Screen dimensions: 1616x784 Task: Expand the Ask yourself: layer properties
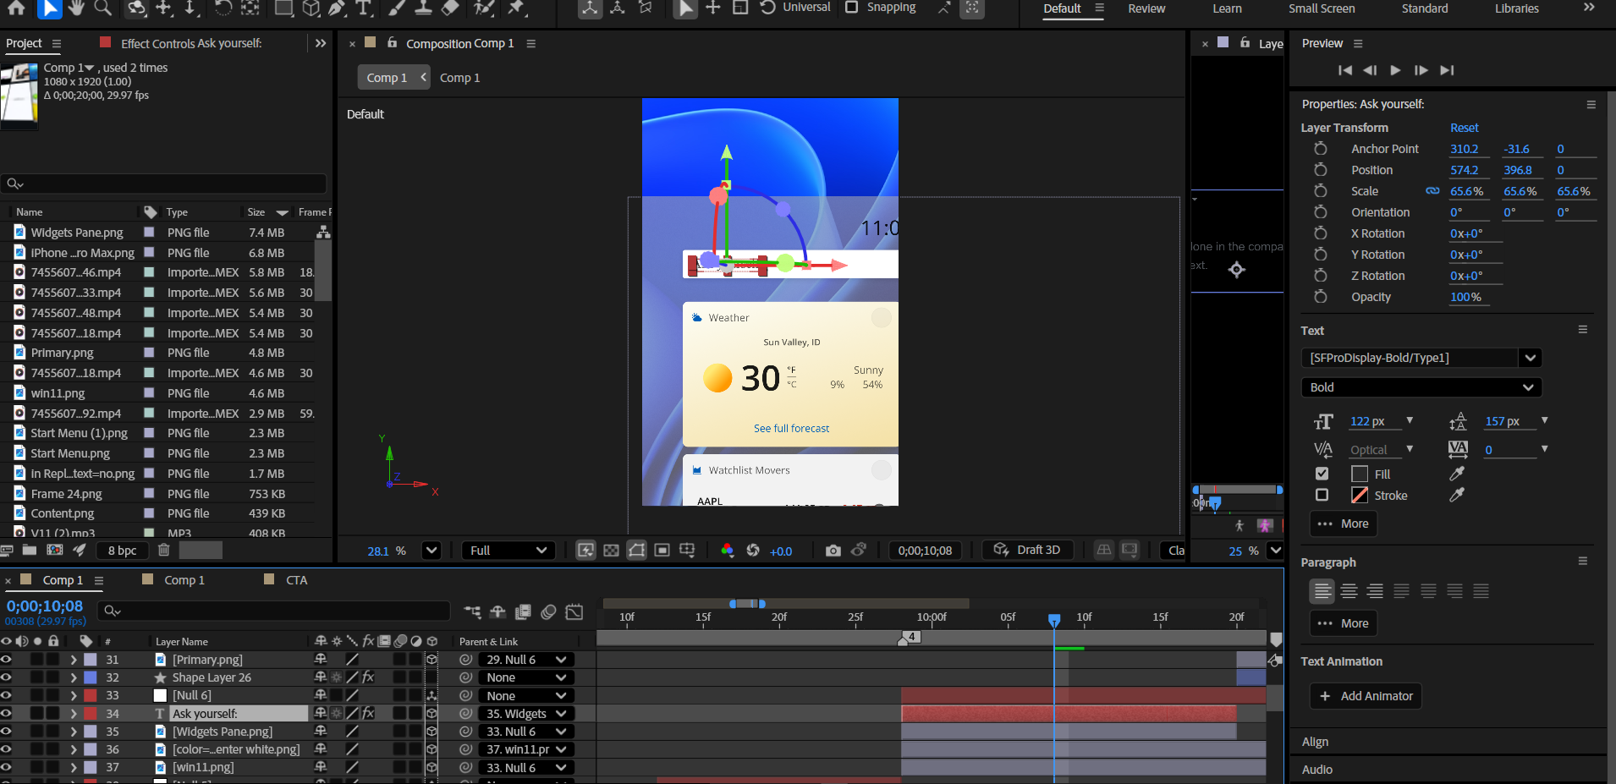click(74, 714)
